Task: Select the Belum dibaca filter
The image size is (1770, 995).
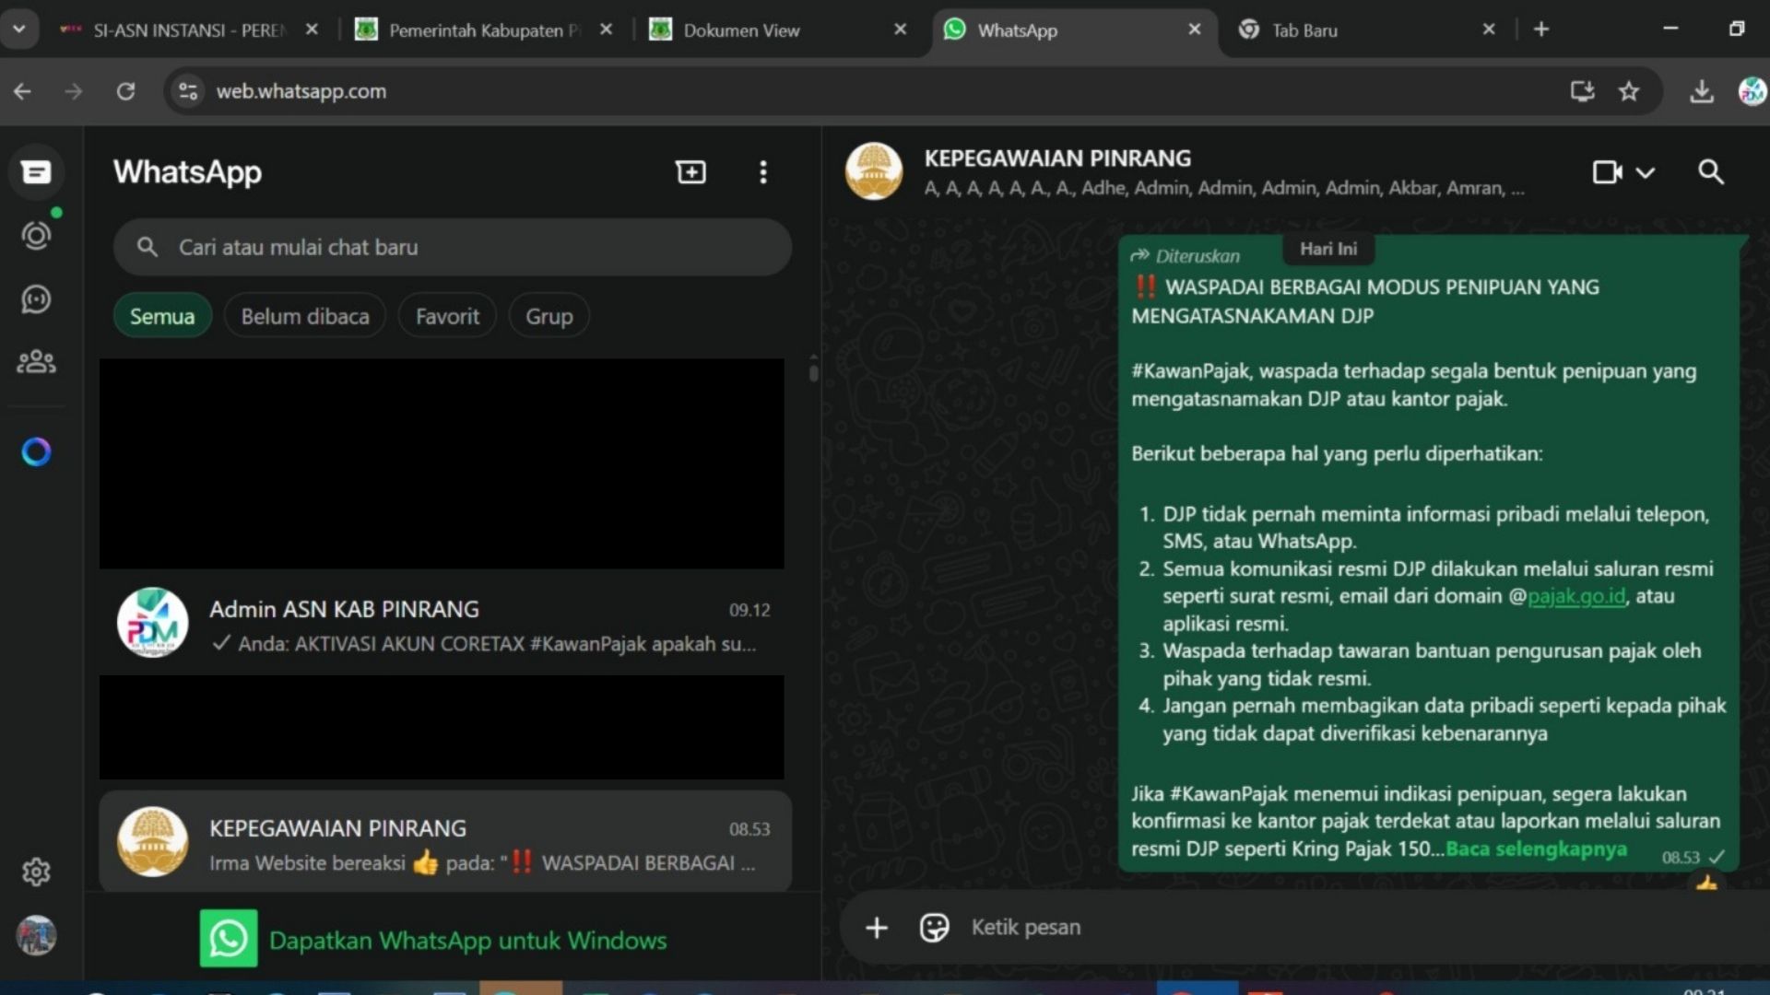Action: pos(305,316)
